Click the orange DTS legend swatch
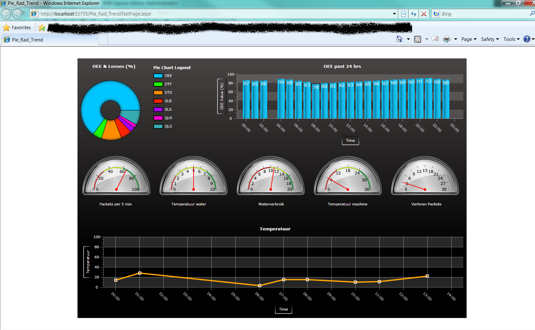Viewport: 535px width, 330px height. tap(158, 92)
